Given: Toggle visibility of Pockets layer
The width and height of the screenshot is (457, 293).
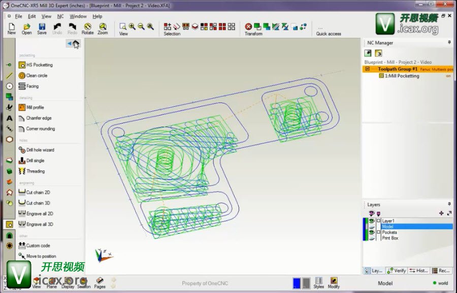Looking at the screenshot, I should tap(372, 233).
